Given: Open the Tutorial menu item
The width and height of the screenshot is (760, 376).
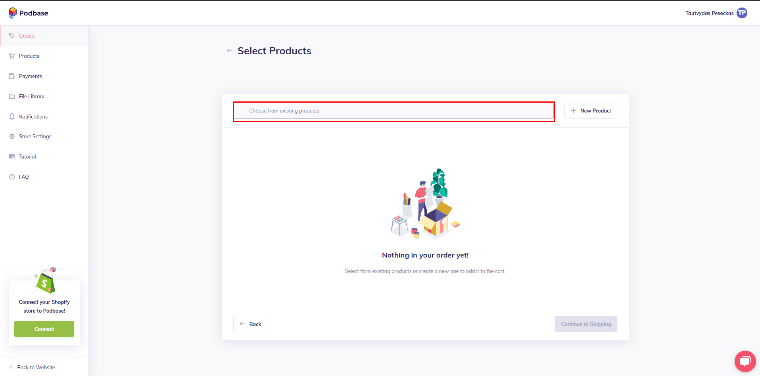Looking at the screenshot, I should 27,157.
